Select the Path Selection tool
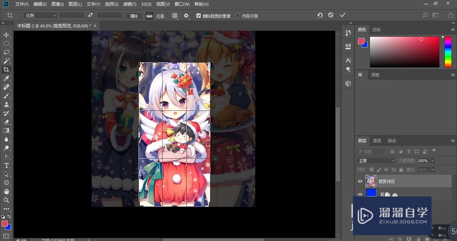 coord(6,174)
